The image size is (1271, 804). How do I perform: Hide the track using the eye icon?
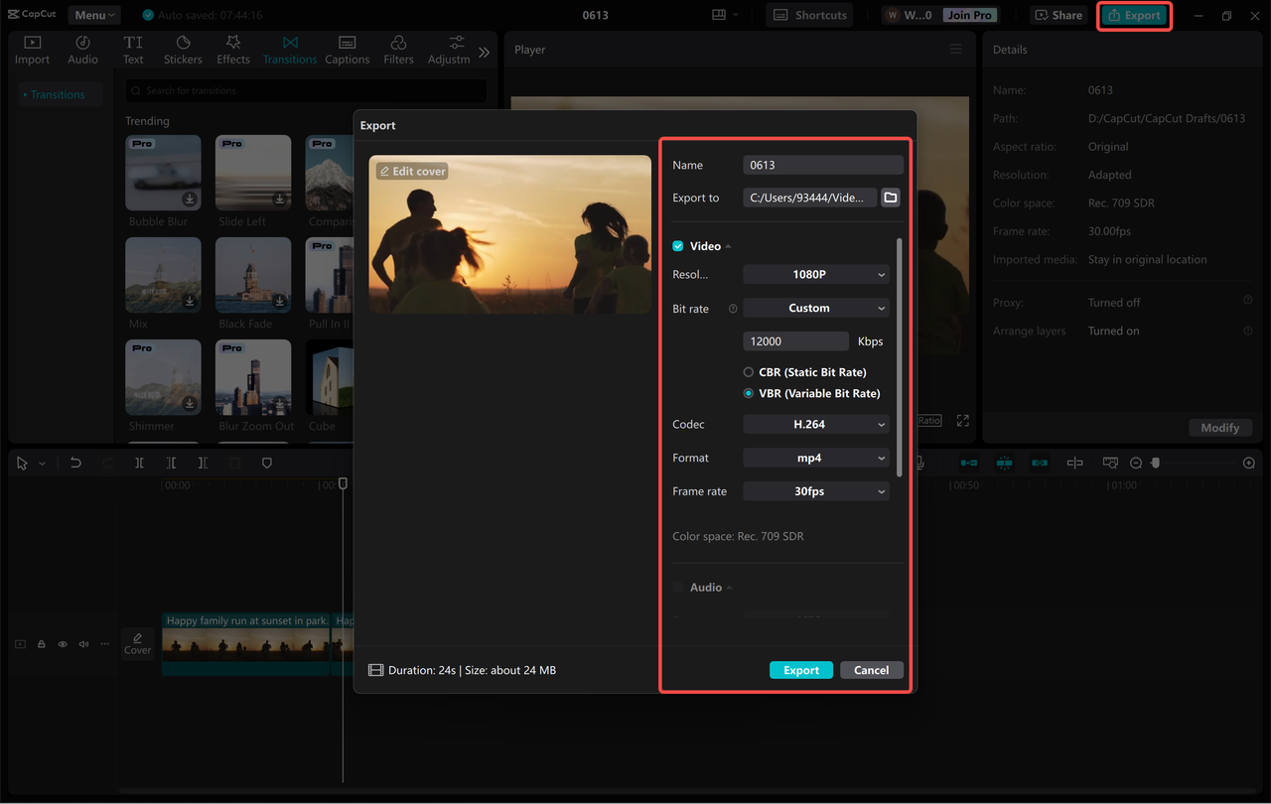[63, 644]
